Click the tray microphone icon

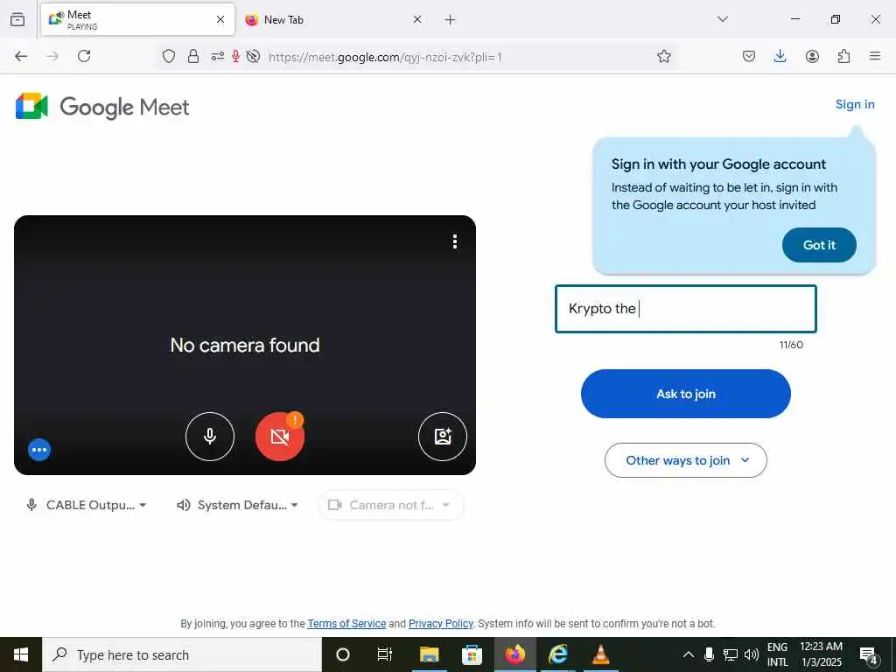709,654
